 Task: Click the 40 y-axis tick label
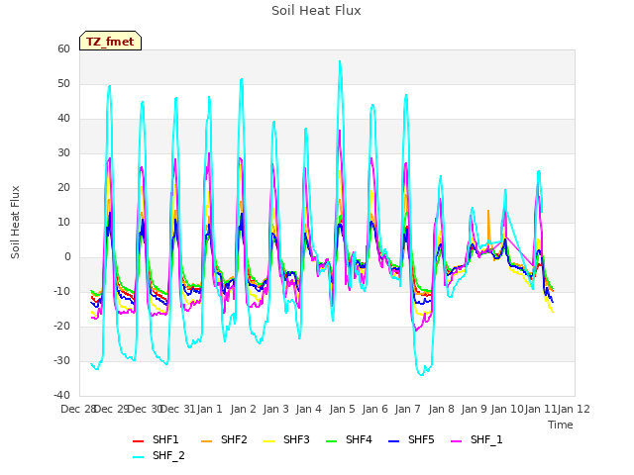pos(63,119)
